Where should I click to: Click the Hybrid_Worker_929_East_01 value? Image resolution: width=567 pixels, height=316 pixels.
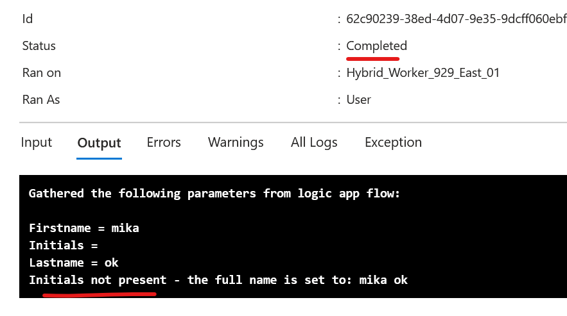point(423,73)
